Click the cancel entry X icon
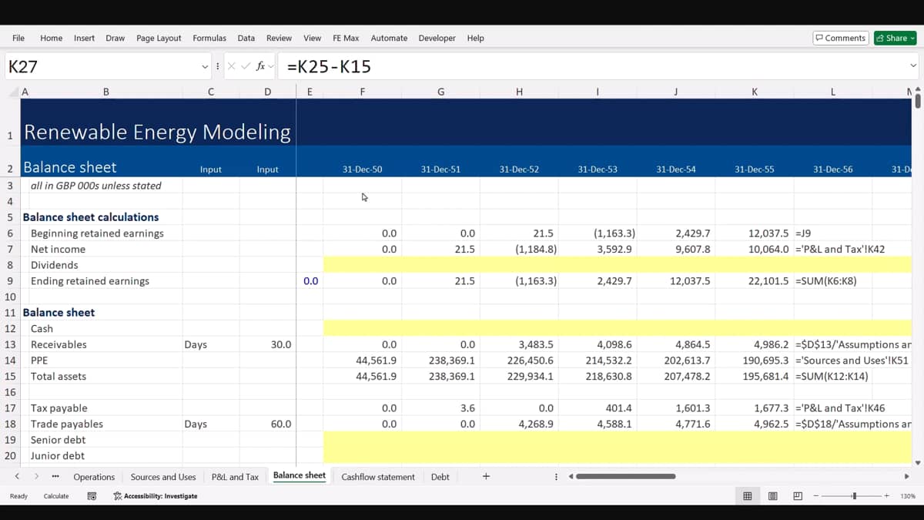This screenshot has width=924, height=520. tap(232, 66)
